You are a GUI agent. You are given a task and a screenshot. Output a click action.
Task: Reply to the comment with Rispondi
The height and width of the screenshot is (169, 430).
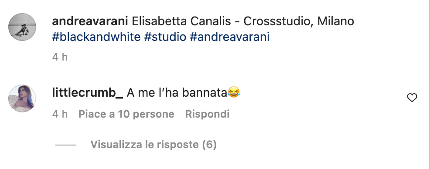[207, 114]
